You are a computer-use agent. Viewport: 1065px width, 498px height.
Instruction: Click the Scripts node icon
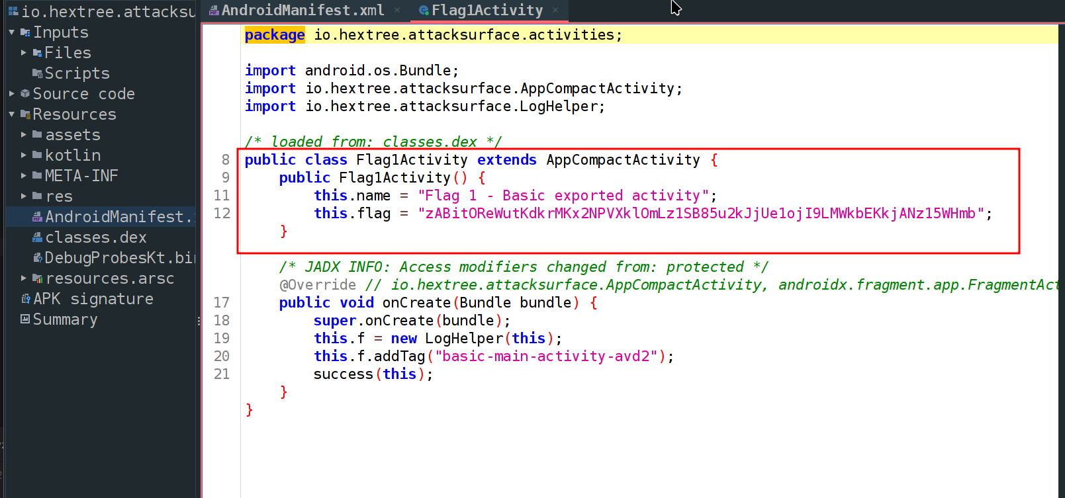37,73
